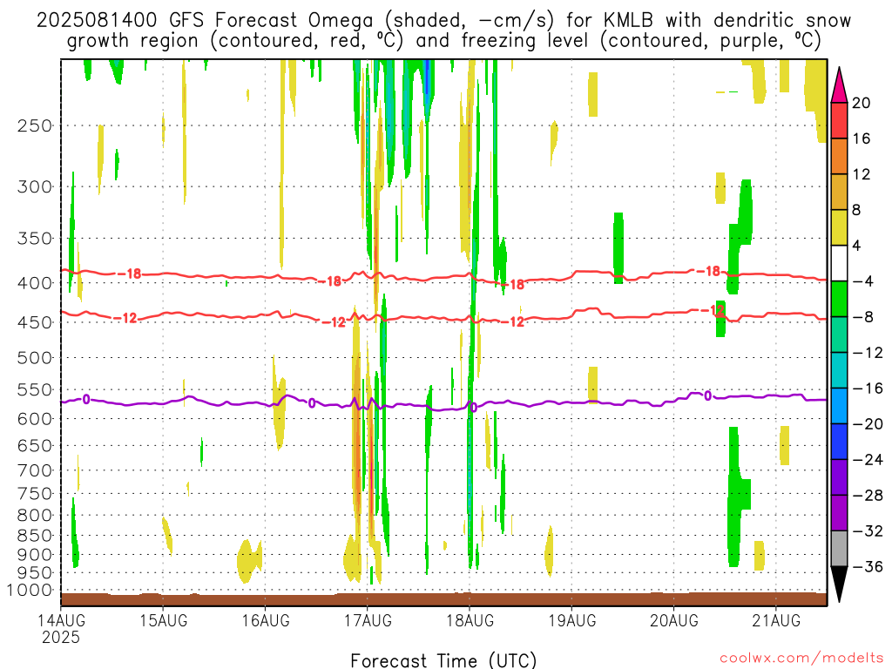Viewport: 892px width, 669px height.
Task: Click the 15AUG date label
Action: 163,620
